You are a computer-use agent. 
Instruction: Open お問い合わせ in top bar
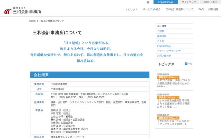pyautogui.click(x=210, y=2)
